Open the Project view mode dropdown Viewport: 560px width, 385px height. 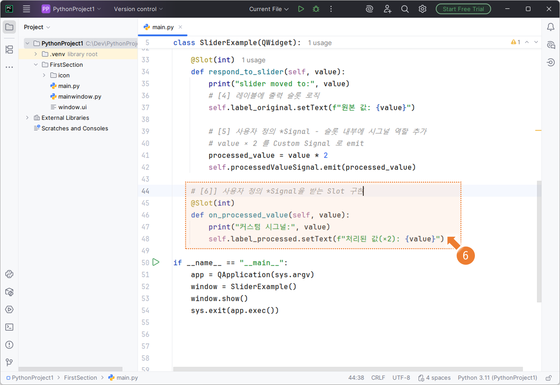pyautogui.click(x=37, y=27)
